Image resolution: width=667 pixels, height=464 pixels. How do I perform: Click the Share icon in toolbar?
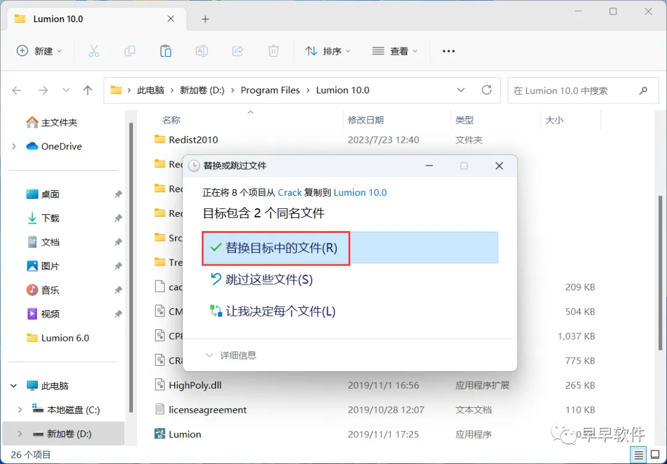pyautogui.click(x=237, y=51)
